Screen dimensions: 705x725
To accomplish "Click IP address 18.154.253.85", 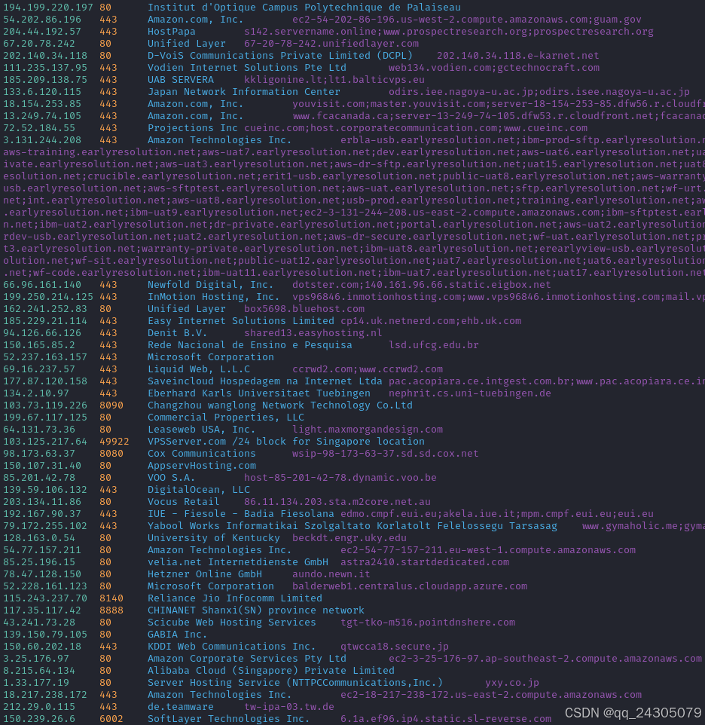I will click(x=42, y=103).
